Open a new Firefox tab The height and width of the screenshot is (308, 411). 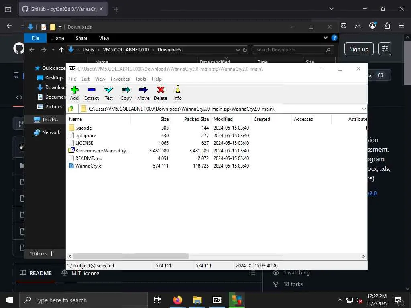coord(116,9)
